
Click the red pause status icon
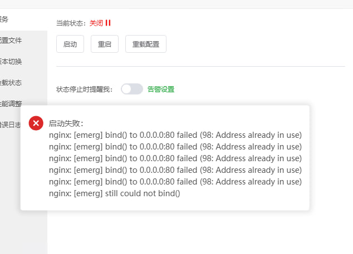108,23
